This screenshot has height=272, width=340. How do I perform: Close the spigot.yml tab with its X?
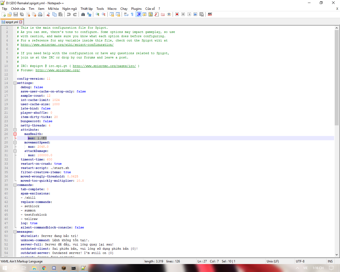tap(21, 22)
